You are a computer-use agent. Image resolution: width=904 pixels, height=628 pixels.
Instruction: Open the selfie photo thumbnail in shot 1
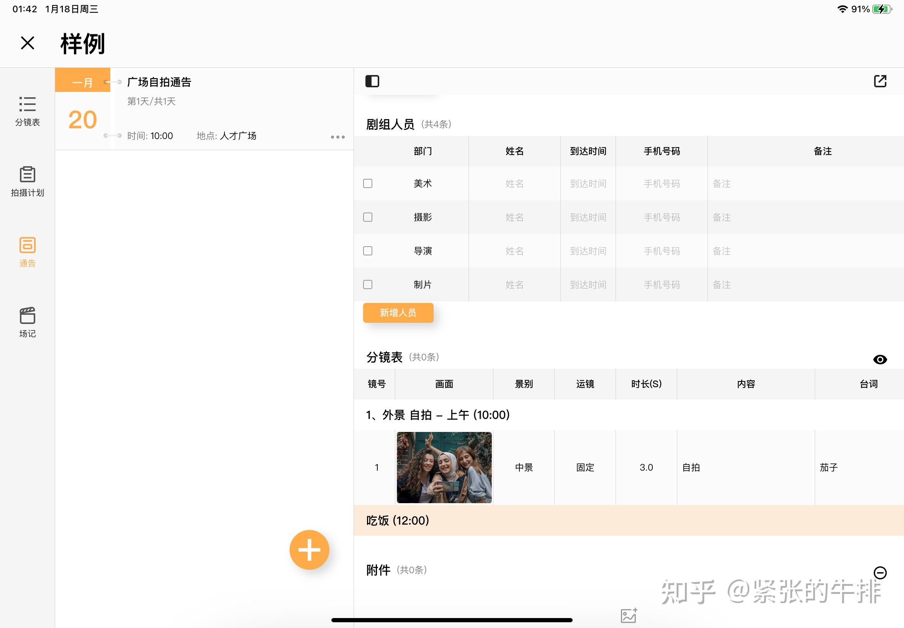pyautogui.click(x=444, y=467)
